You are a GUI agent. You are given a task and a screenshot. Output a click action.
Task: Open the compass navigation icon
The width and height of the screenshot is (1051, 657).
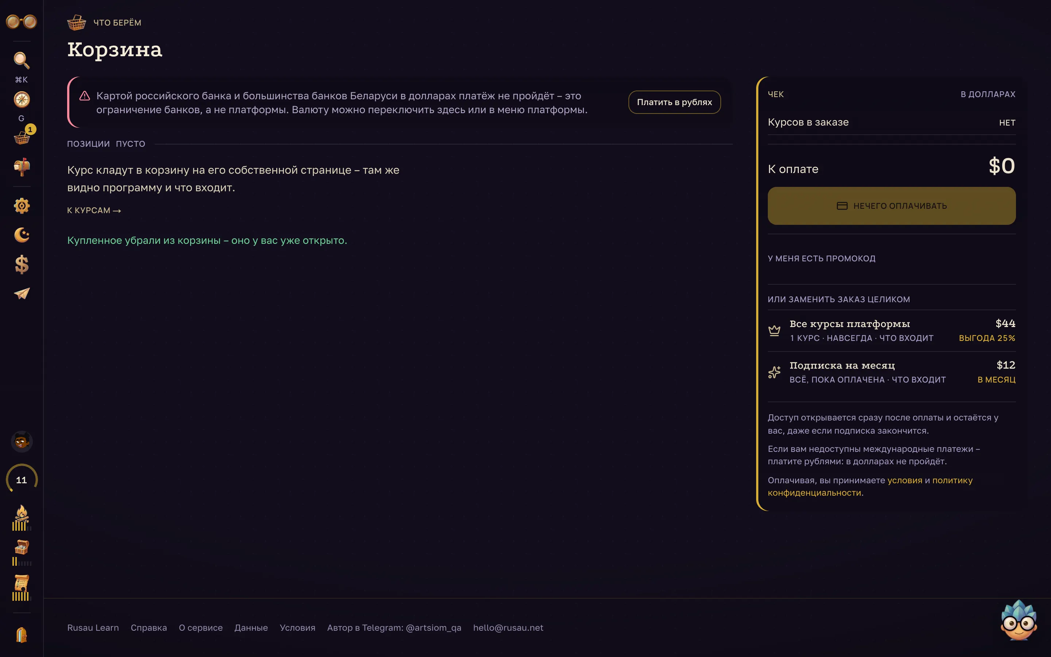21,100
